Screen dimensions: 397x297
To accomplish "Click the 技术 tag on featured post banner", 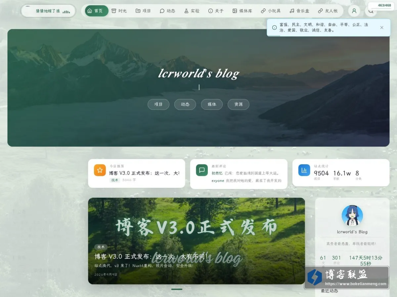I will pos(101,247).
